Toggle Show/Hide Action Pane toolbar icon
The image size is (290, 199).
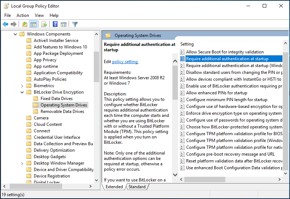point(63,24)
